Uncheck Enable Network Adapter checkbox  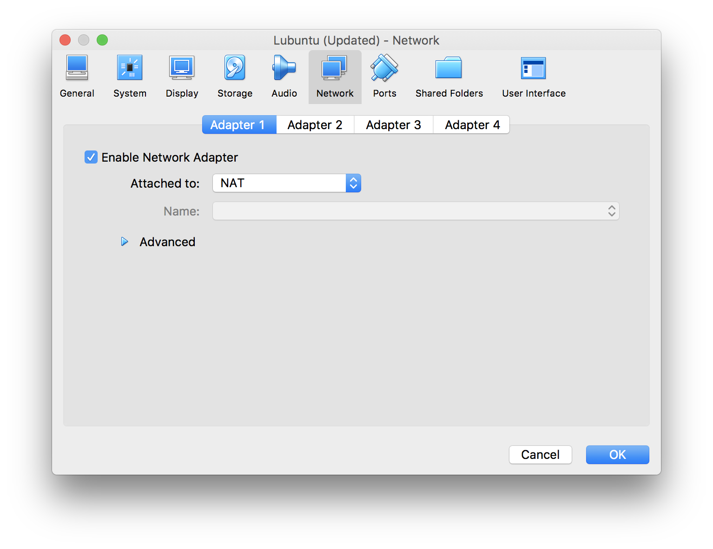click(x=91, y=157)
